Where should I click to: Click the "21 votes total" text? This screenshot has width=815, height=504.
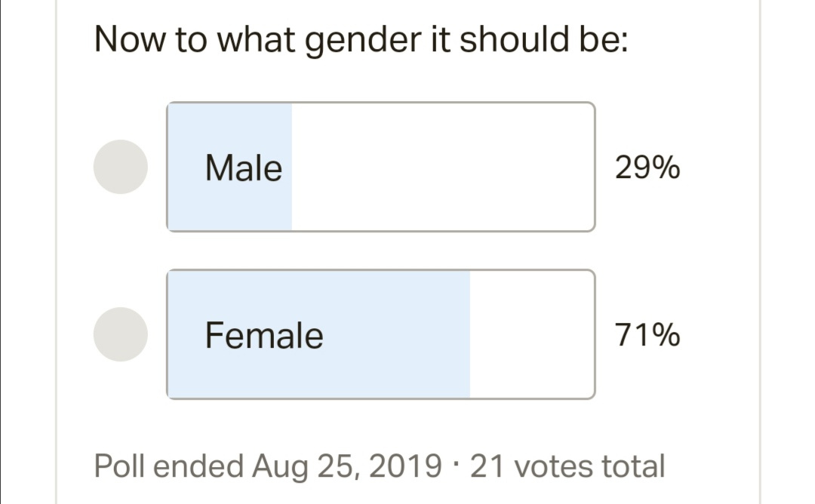coord(567,466)
